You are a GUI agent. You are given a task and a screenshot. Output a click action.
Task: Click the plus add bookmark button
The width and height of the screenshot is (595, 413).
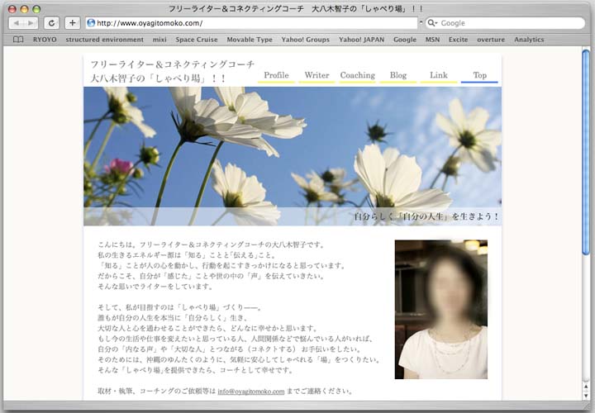[73, 23]
